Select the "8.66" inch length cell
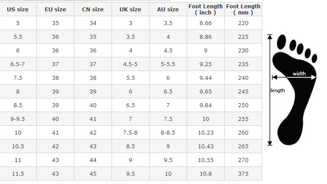The width and height of the screenshot is (327, 184). [205, 23]
